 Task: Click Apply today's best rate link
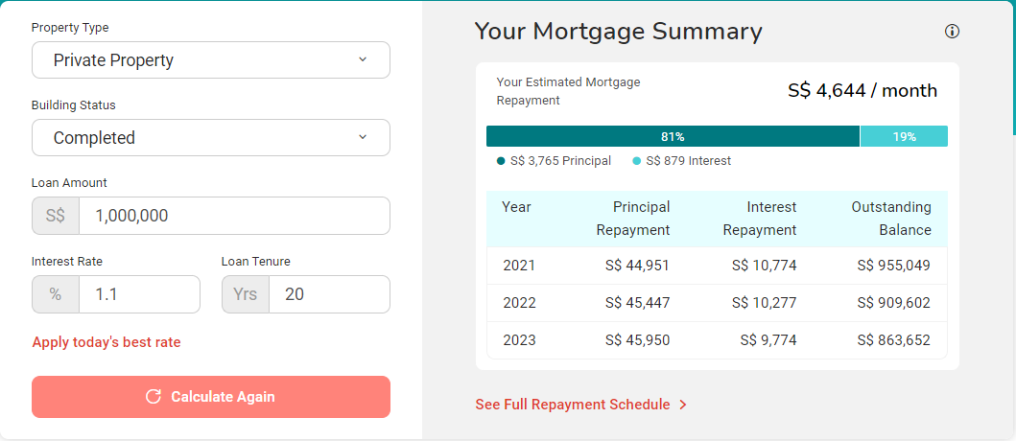click(x=106, y=342)
